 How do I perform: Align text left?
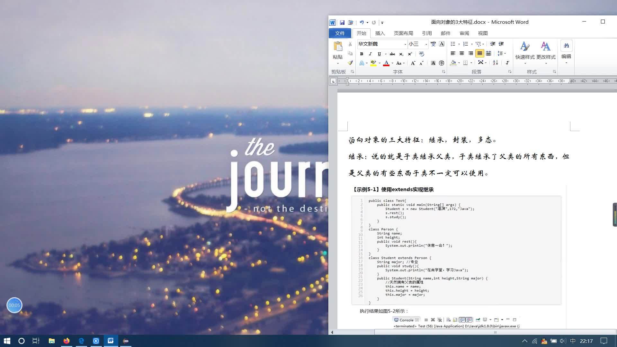tap(453, 53)
